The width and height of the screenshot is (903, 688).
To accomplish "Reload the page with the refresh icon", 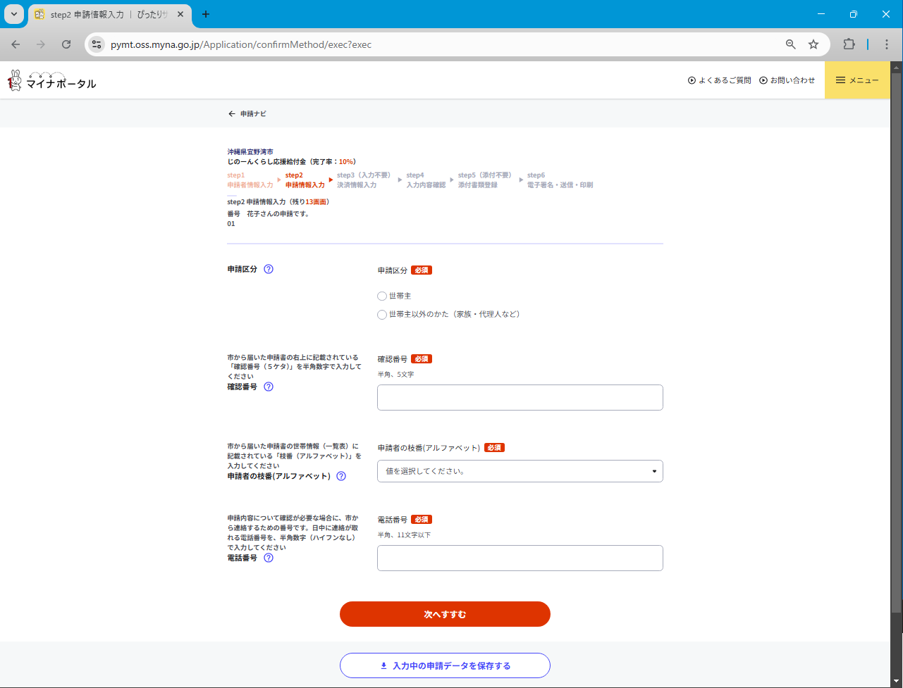I will pyautogui.click(x=66, y=44).
